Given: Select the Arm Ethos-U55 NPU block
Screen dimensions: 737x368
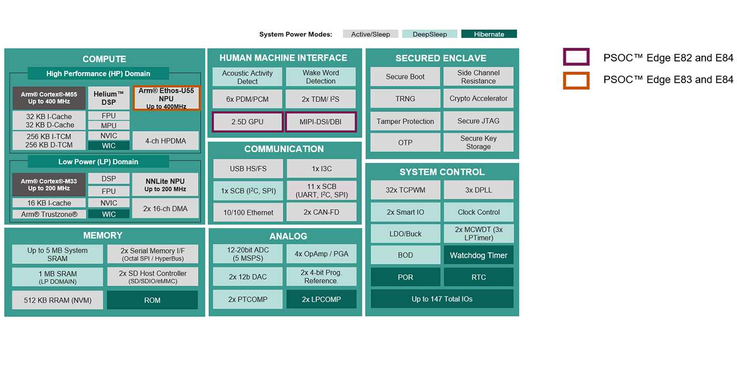Looking at the screenshot, I should tap(166, 98).
